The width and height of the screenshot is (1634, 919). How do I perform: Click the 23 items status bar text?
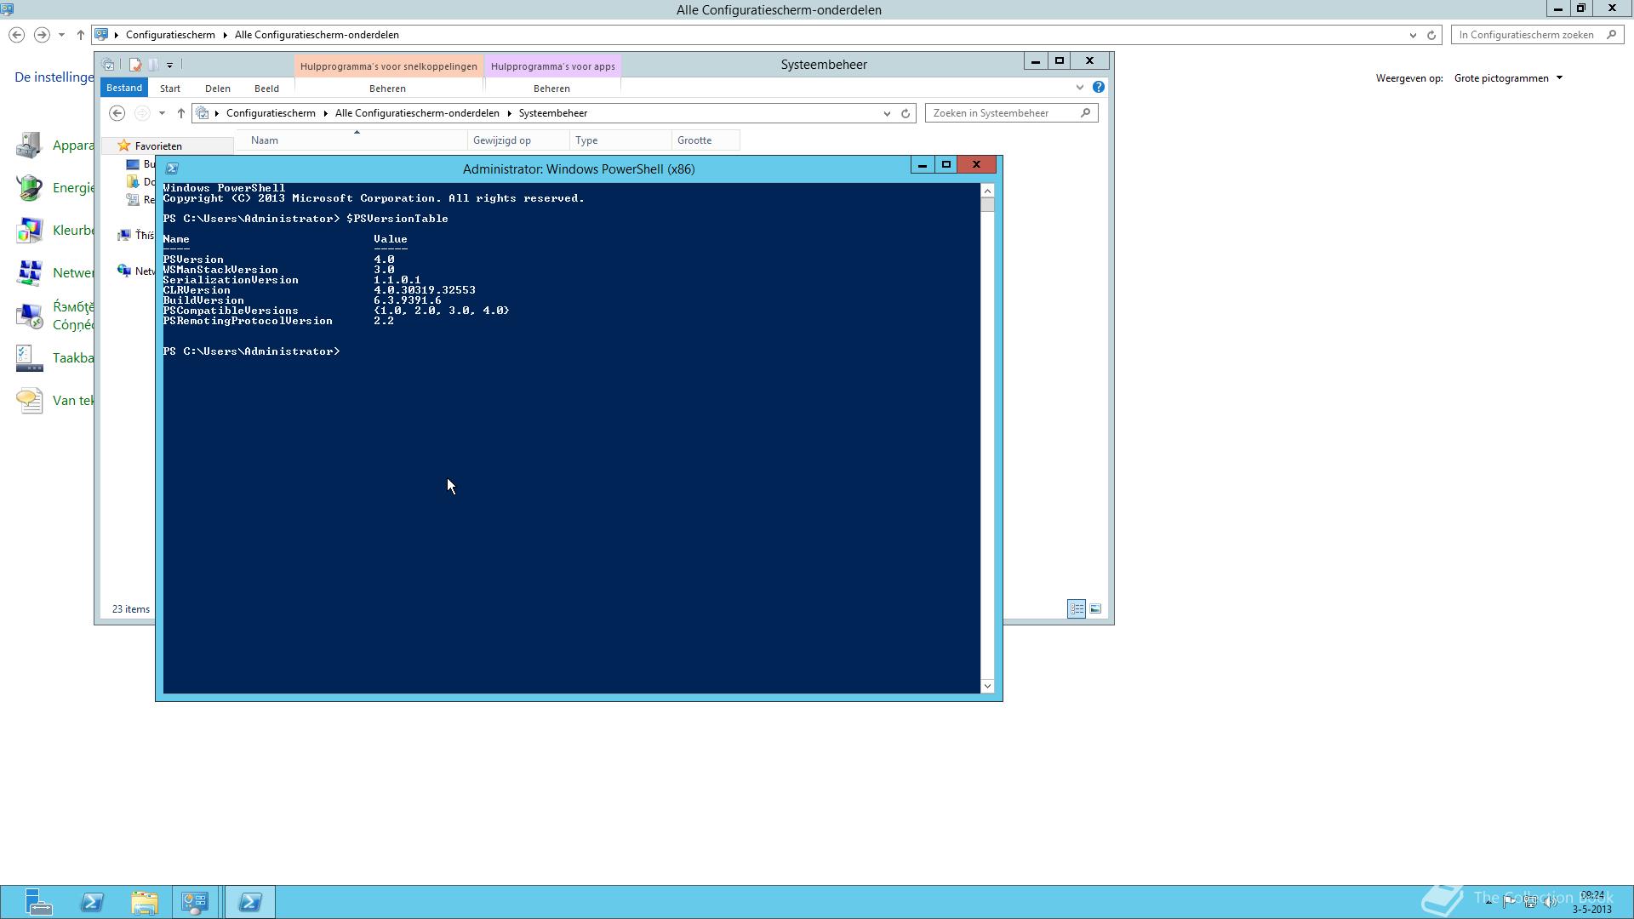131,609
